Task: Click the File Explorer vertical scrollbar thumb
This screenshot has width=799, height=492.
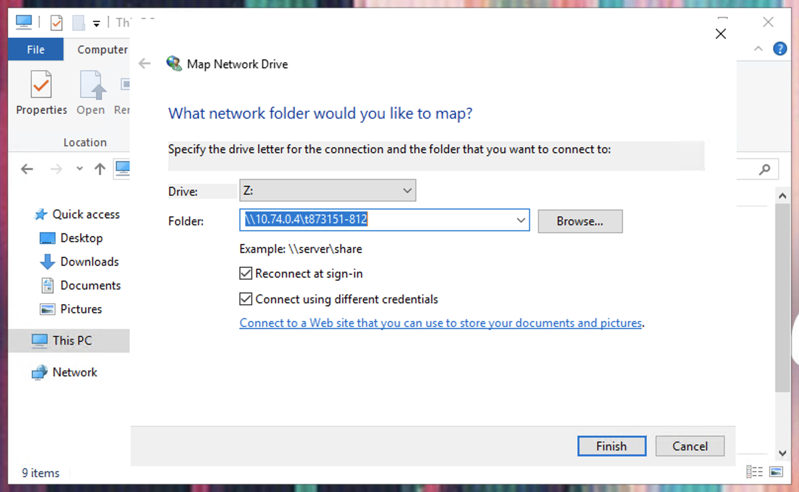Action: click(x=782, y=297)
